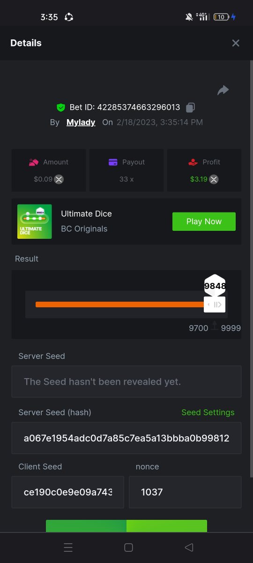
Task: Click the Play Now button
Action: pos(204,221)
